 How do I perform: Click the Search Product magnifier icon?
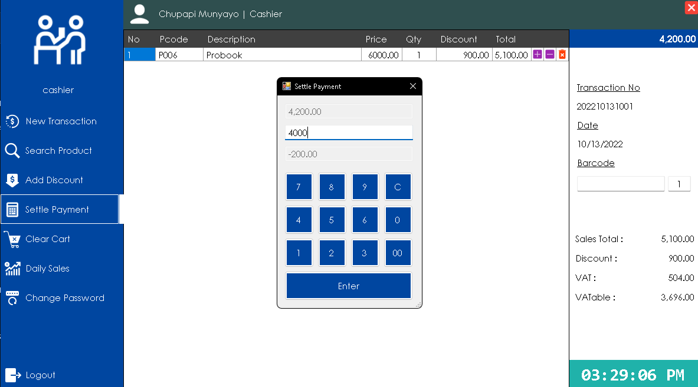click(12, 151)
